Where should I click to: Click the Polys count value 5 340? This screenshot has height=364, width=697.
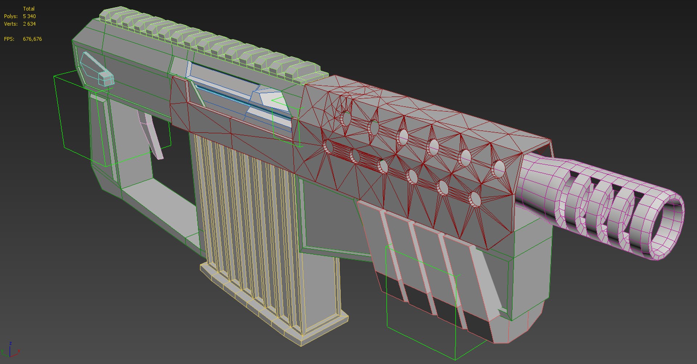coord(29,16)
